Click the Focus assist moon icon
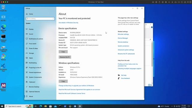 pyautogui.click(x=27, y=43)
